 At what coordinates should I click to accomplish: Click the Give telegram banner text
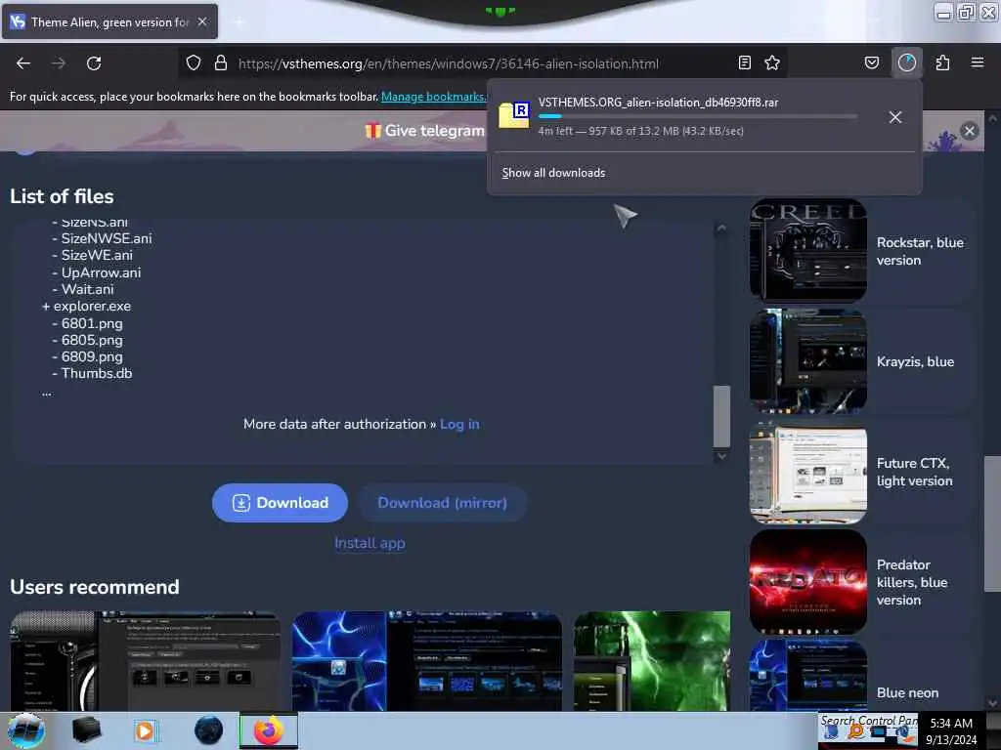(434, 131)
